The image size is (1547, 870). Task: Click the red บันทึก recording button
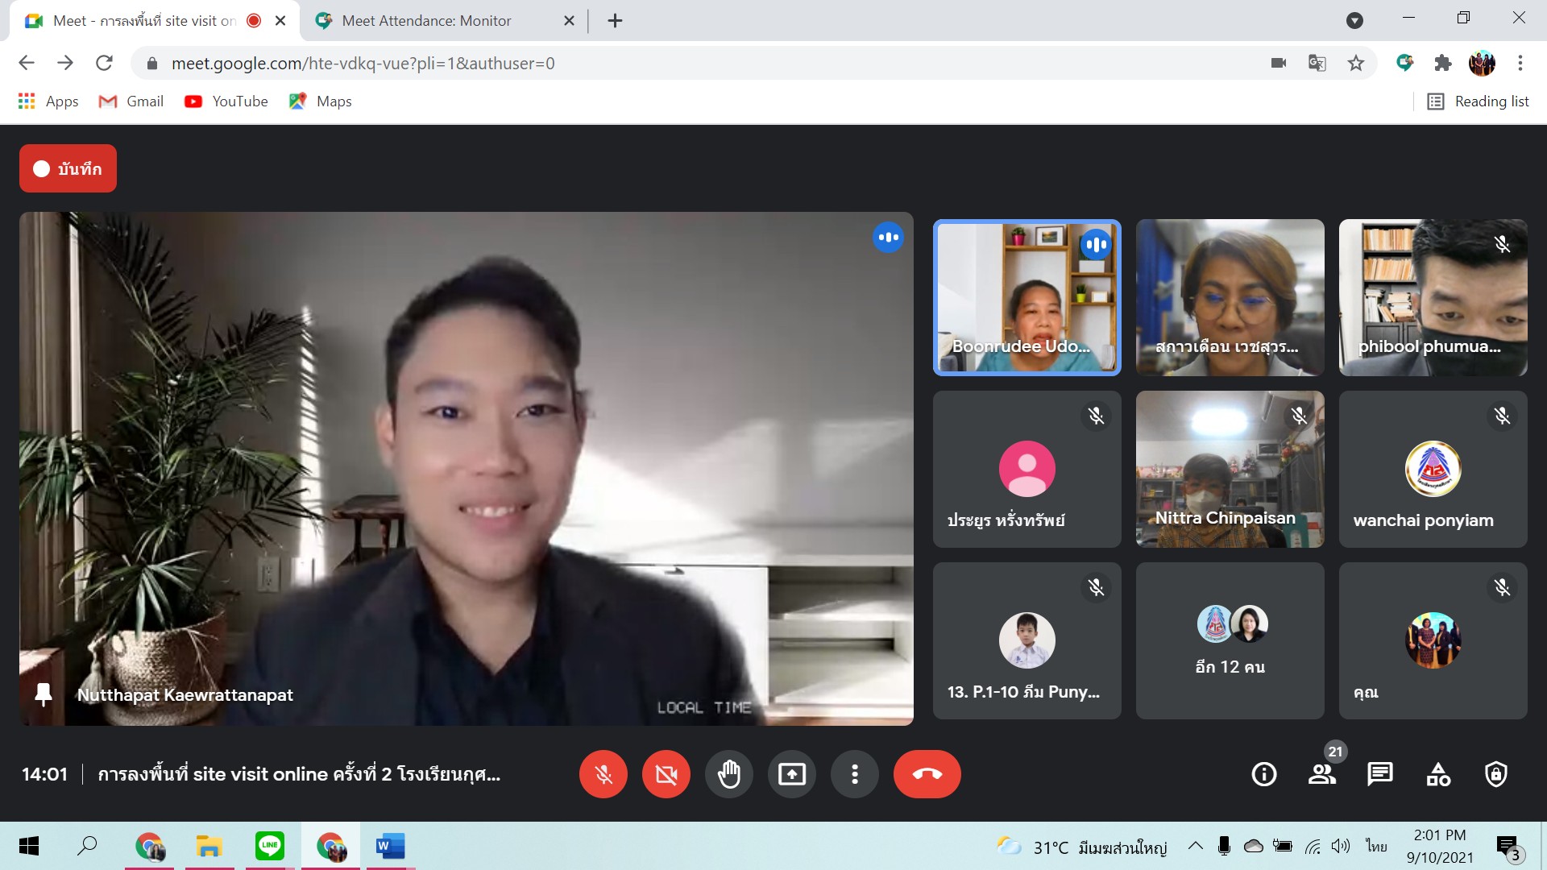pyautogui.click(x=68, y=168)
